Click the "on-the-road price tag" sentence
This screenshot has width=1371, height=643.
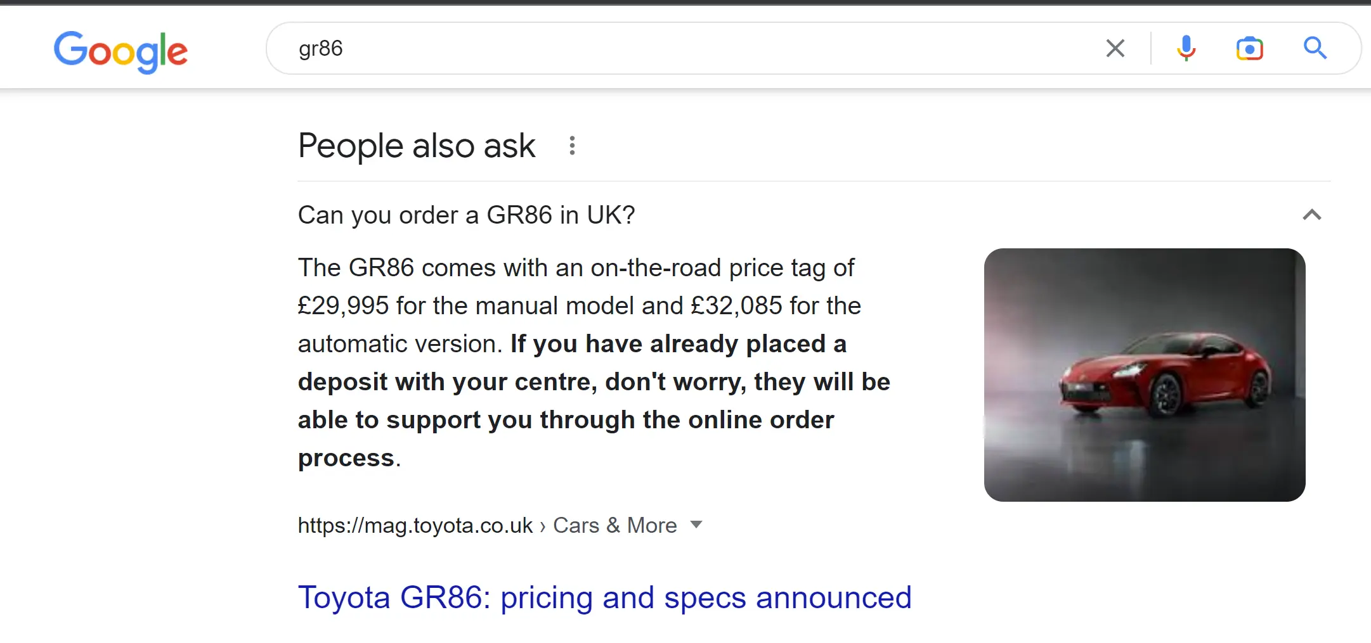(576, 268)
